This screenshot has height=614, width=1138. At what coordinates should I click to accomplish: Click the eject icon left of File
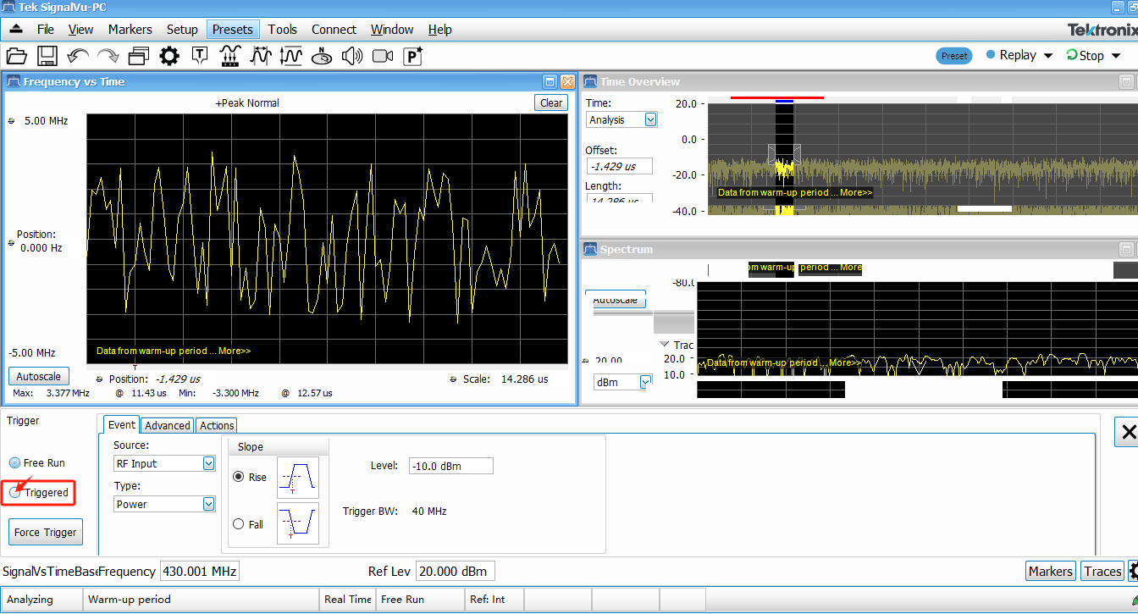[x=17, y=29]
